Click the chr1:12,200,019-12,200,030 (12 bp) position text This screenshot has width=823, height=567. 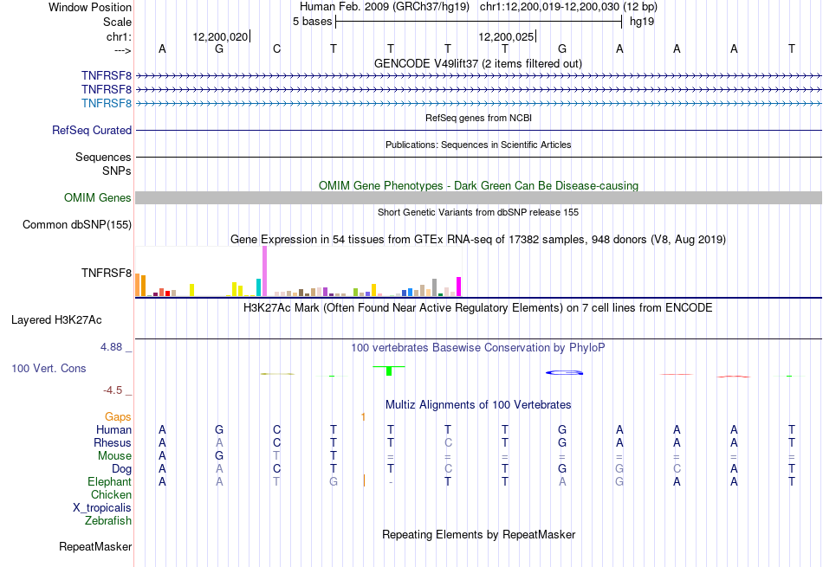click(x=568, y=7)
